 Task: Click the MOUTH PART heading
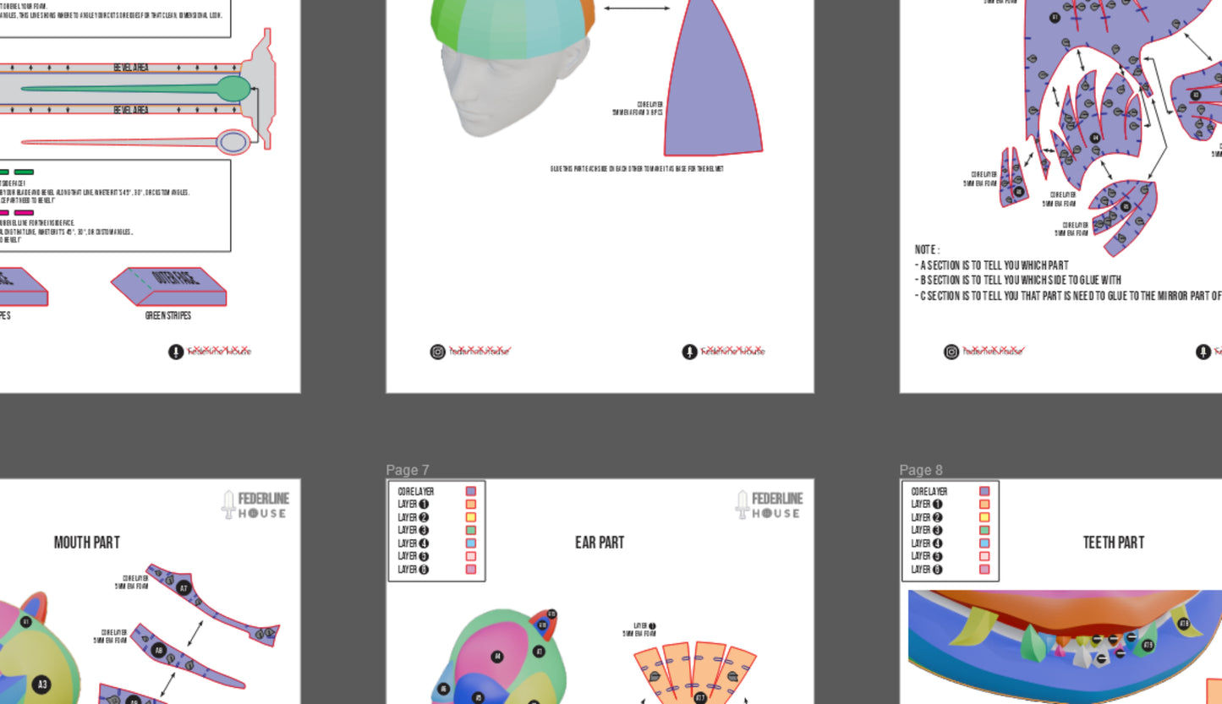86,543
